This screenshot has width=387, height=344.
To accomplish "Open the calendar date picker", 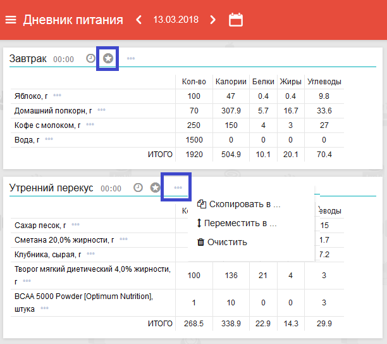I will [236, 20].
